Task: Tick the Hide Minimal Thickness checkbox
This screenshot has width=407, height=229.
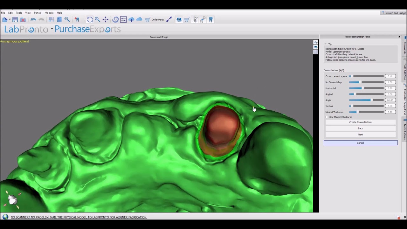Action: coord(327,117)
